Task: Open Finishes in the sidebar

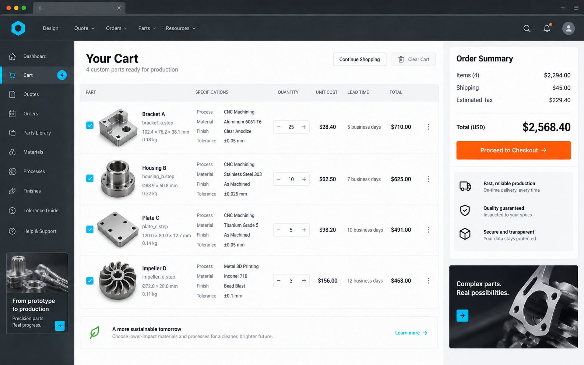Action: pos(37,191)
